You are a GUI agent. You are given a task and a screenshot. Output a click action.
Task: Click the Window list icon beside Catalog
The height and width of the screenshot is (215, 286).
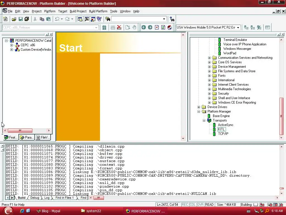coord(99,19)
